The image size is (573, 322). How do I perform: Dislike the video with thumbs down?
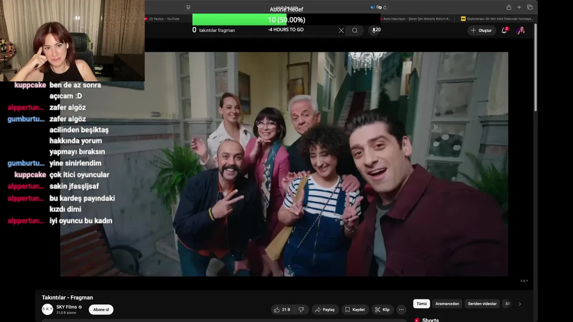[301, 309]
